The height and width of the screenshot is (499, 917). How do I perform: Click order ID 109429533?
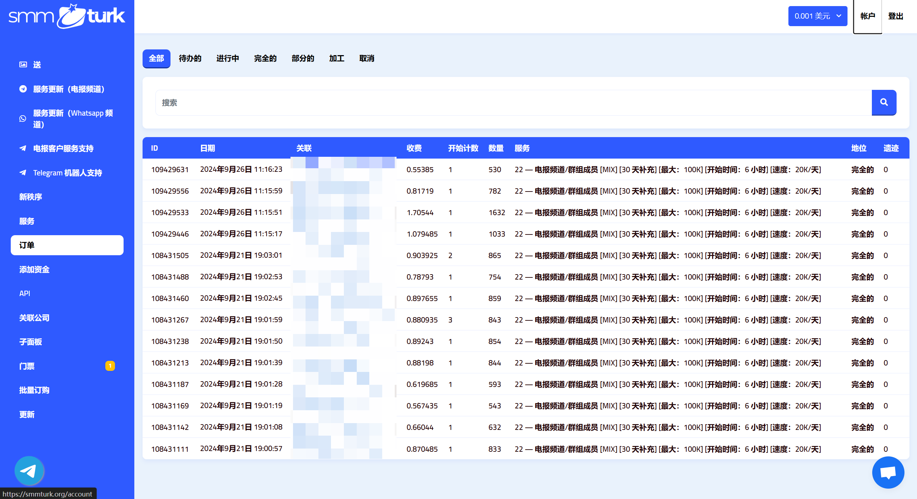pyautogui.click(x=170, y=213)
